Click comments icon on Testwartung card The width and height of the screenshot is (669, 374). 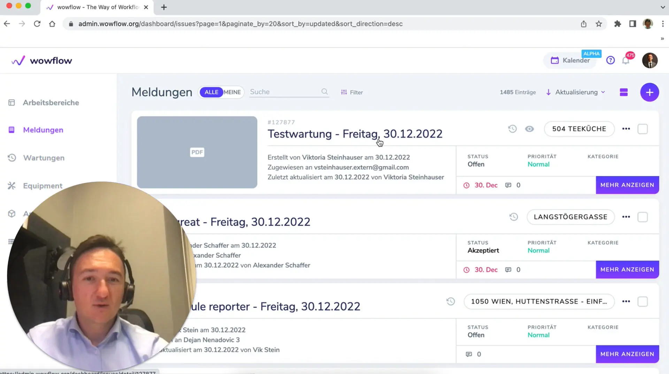508,185
